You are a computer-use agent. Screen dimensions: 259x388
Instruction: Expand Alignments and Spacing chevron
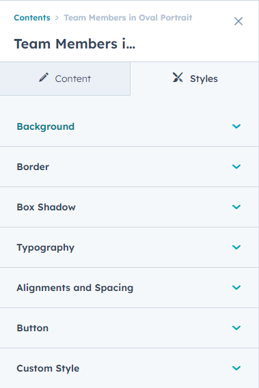[236, 288]
